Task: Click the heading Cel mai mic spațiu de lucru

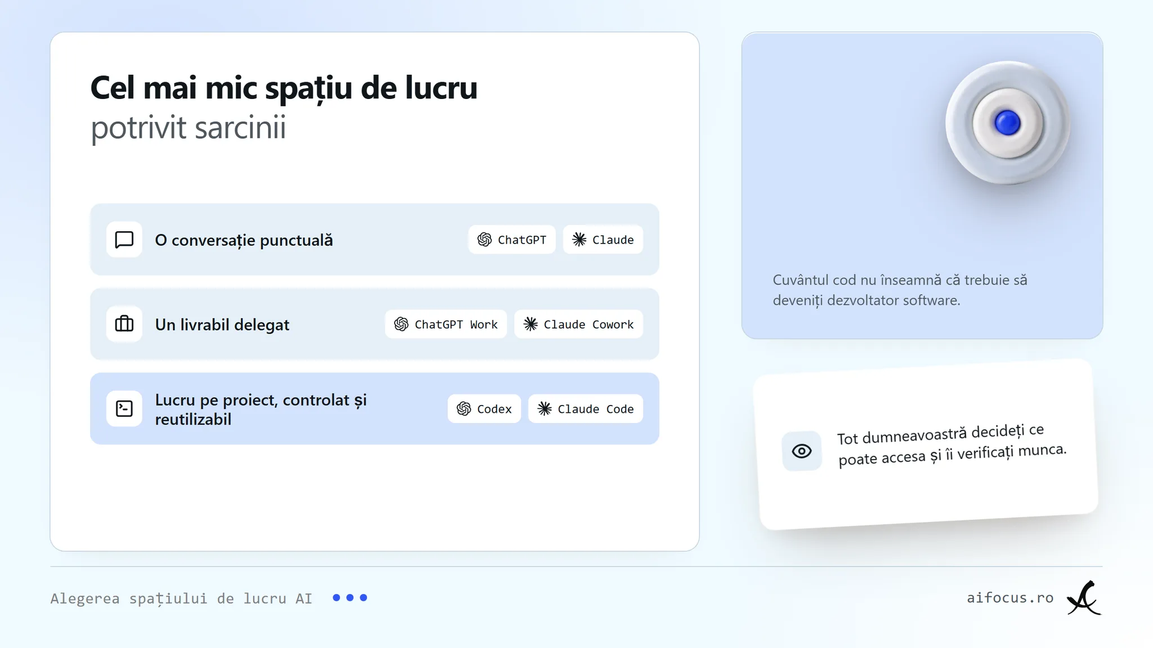Action: click(284, 88)
